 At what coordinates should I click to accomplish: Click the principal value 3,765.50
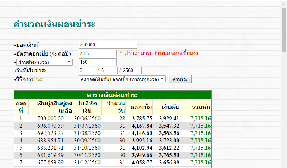click(x=169, y=155)
